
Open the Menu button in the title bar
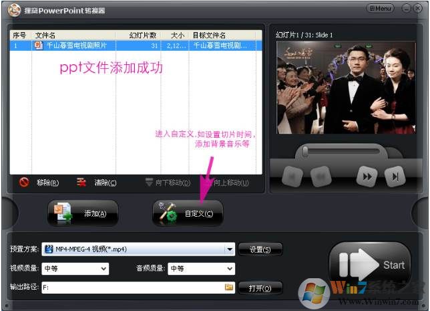[x=380, y=9]
